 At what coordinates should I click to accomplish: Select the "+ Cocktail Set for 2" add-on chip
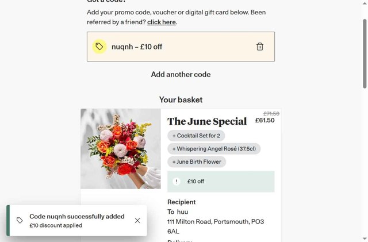pos(197,136)
